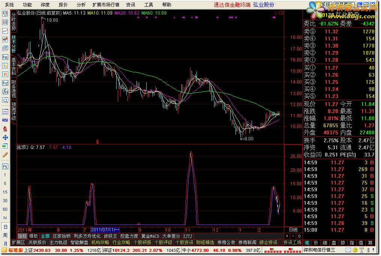Click the green arrow import icon
The width and height of the screenshot is (381, 256).
5,146
